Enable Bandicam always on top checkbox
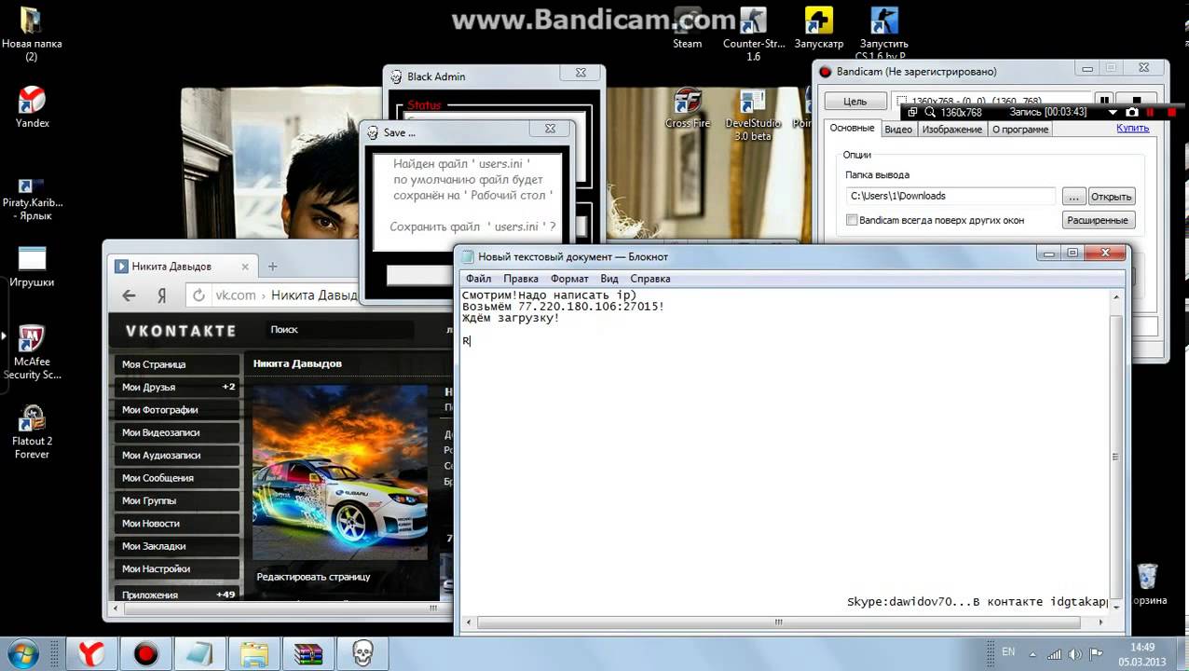 [851, 220]
